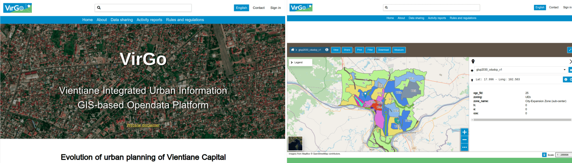Screen dimensions: 572x163
Task: Open the About menu in the left window
Action: coord(102,20)
